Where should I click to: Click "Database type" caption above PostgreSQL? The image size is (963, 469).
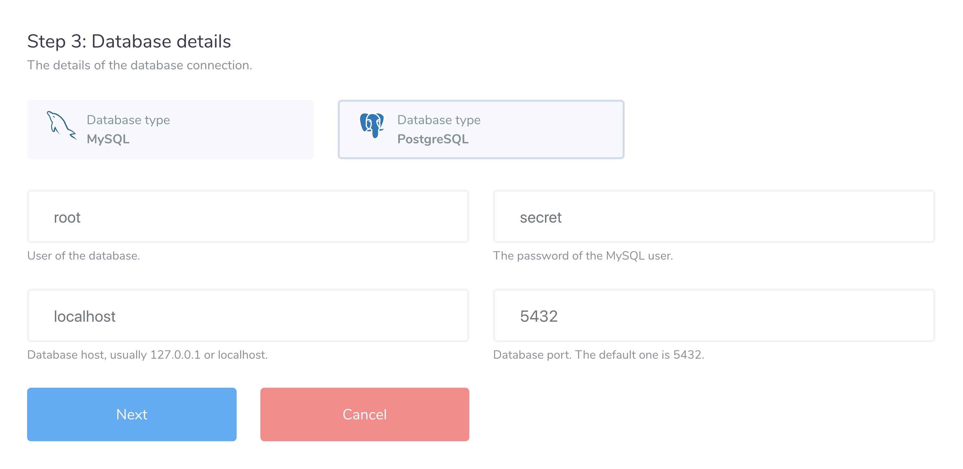pyautogui.click(x=439, y=120)
